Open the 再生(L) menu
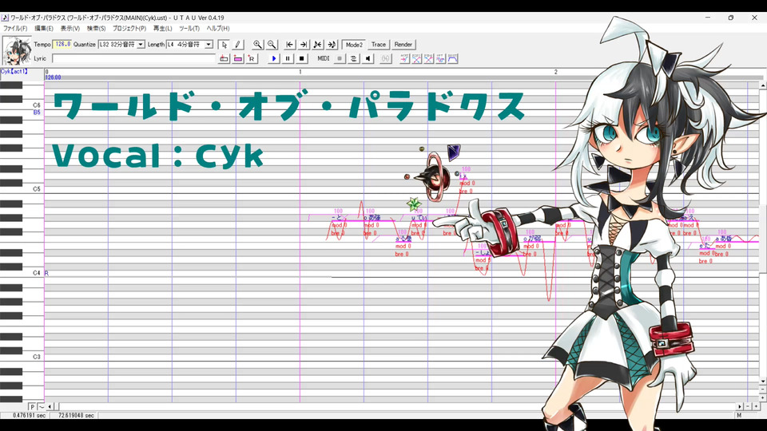This screenshot has width=767, height=431. point(162,29)
